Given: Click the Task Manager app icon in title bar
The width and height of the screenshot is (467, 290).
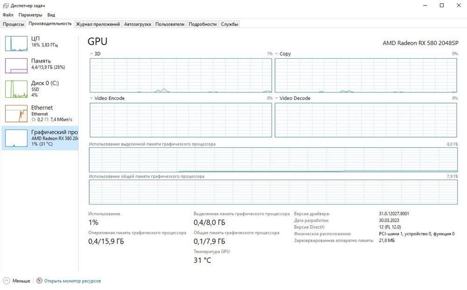Looking at the screenshot, I should pyautogui.click(x=6, y=5).
